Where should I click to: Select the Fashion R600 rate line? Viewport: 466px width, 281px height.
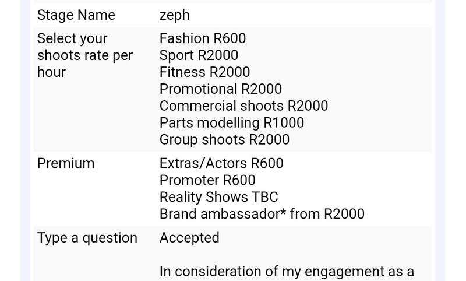(x=203, y=38)
